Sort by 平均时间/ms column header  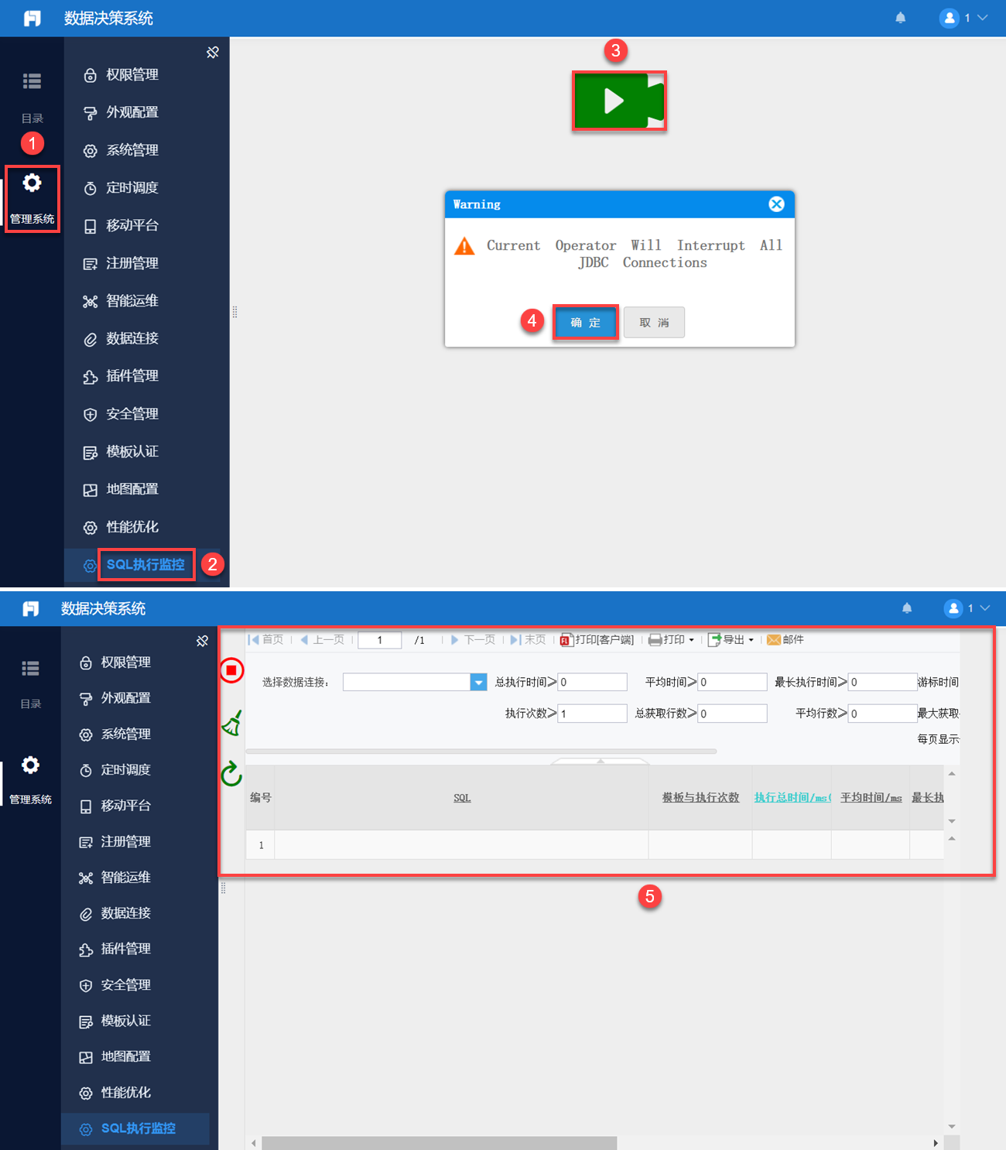pyautogui.click(x=871, y=798)
